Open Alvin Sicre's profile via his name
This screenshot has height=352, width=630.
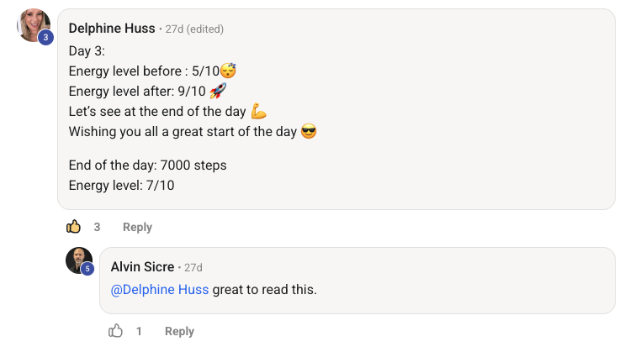142,267
